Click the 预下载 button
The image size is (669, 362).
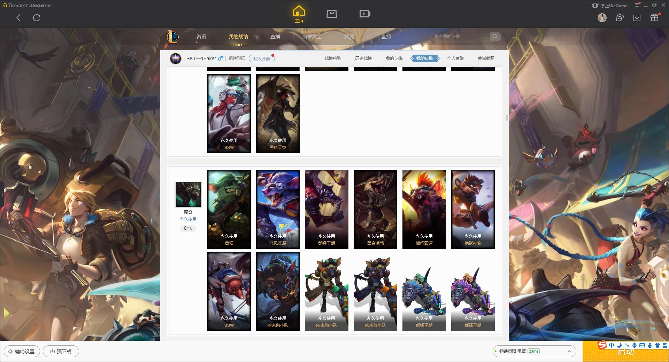tap(61, 351)
